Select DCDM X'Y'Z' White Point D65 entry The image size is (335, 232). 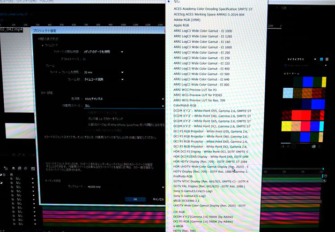pos(212,121)
